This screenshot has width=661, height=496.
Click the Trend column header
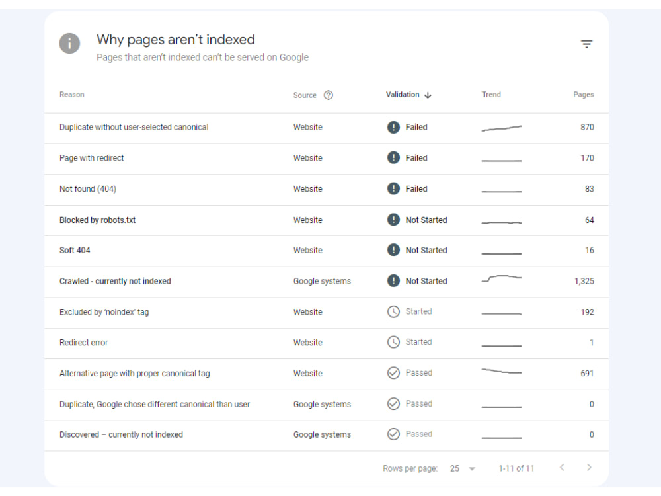coord(491,95)
